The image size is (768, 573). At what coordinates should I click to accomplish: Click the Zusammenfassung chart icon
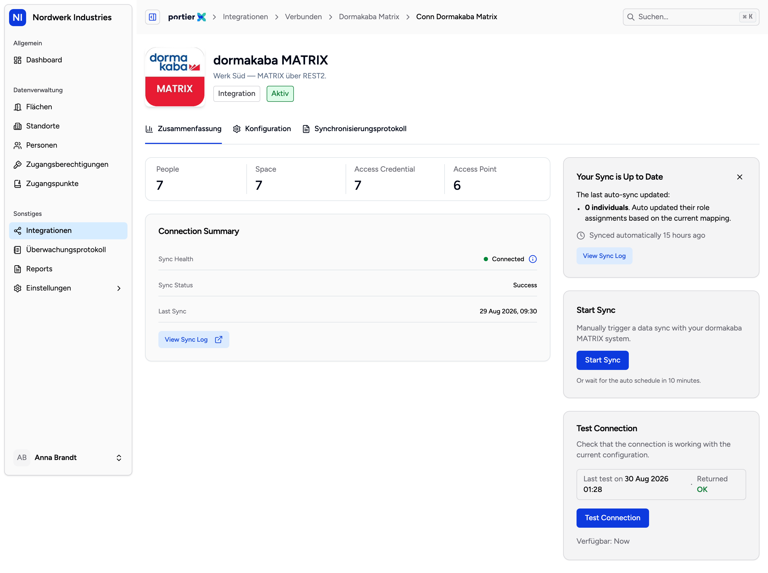point(149,129)
